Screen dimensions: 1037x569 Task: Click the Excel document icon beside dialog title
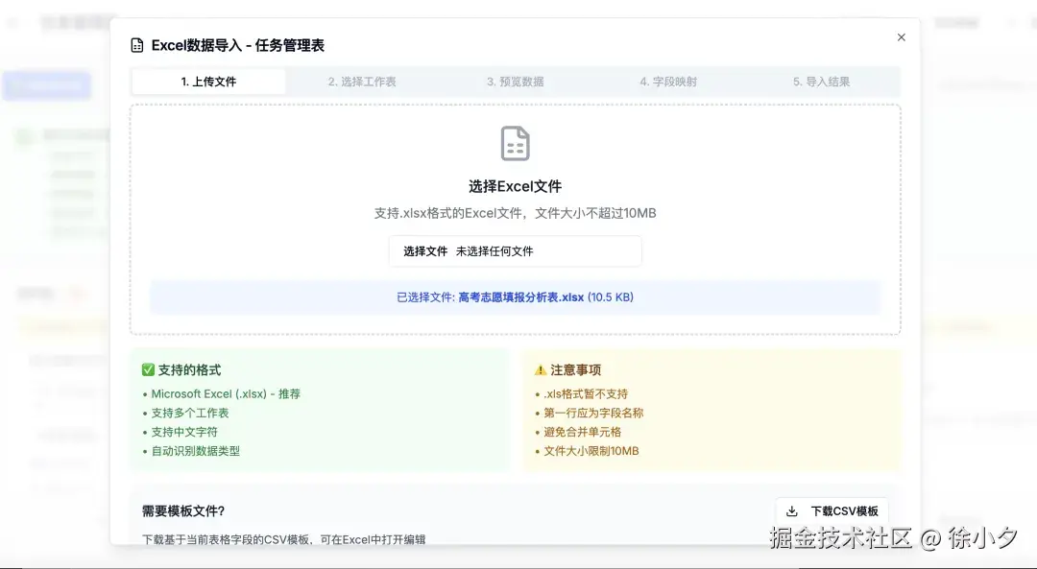point(134,44)
